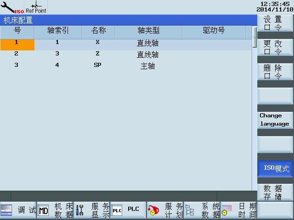The image size is (294, 220).
Task: Click the 轴类型 column header
Action: coord(149,33)
